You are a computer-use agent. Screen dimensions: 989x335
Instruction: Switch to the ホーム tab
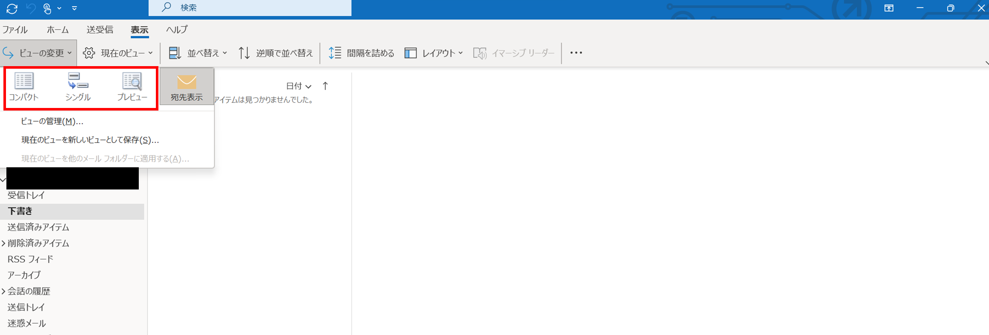pos(58,30)
